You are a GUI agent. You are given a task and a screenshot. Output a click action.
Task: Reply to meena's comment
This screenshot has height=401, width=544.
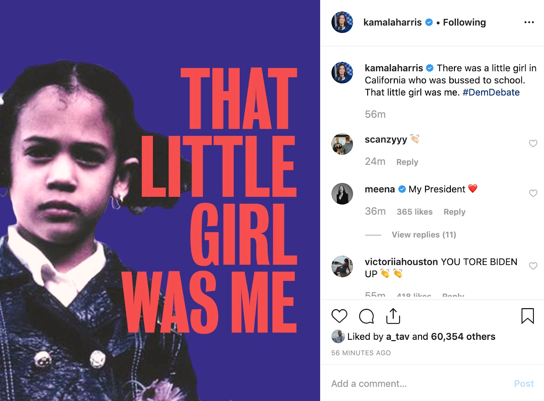[454, 212]
